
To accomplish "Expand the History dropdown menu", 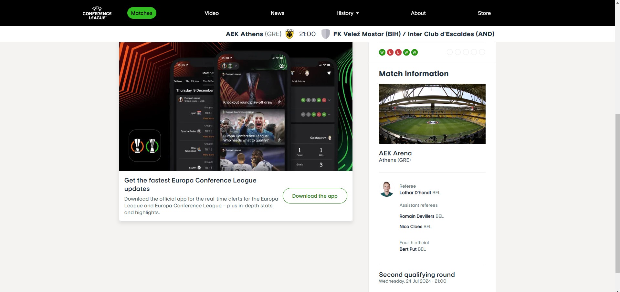I will coord(348,13).
